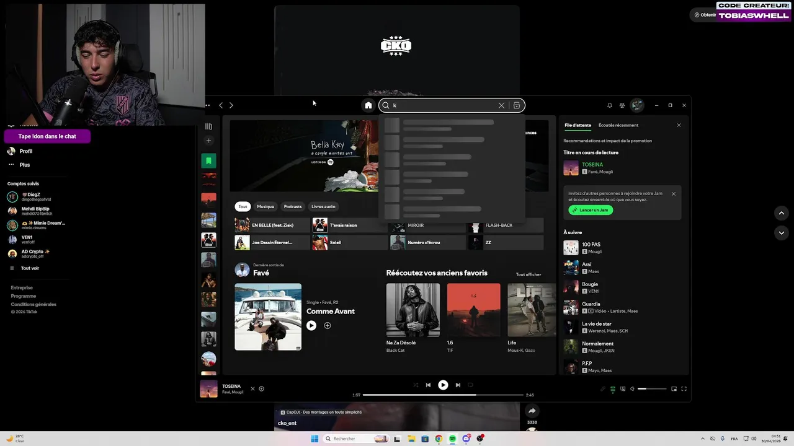Click Favé artist name in latest release

[x=261, y=273]
